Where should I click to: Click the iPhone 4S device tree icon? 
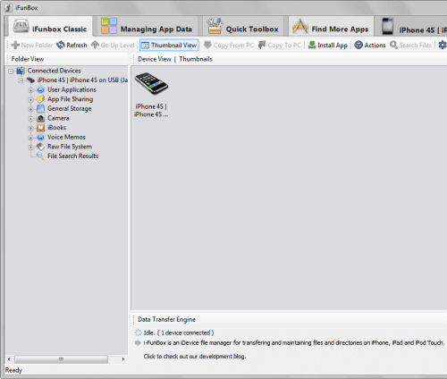point(30,80)
